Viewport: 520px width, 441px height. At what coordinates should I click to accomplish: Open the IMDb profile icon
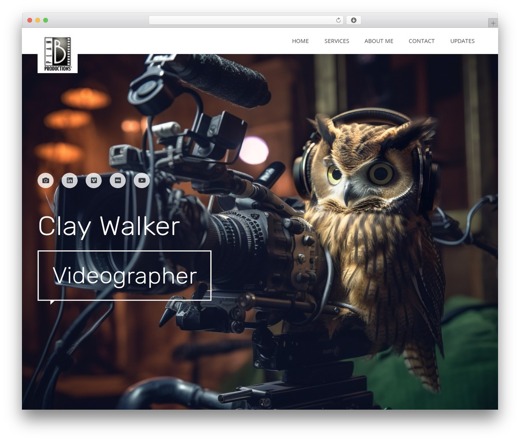tap(118, 180)
